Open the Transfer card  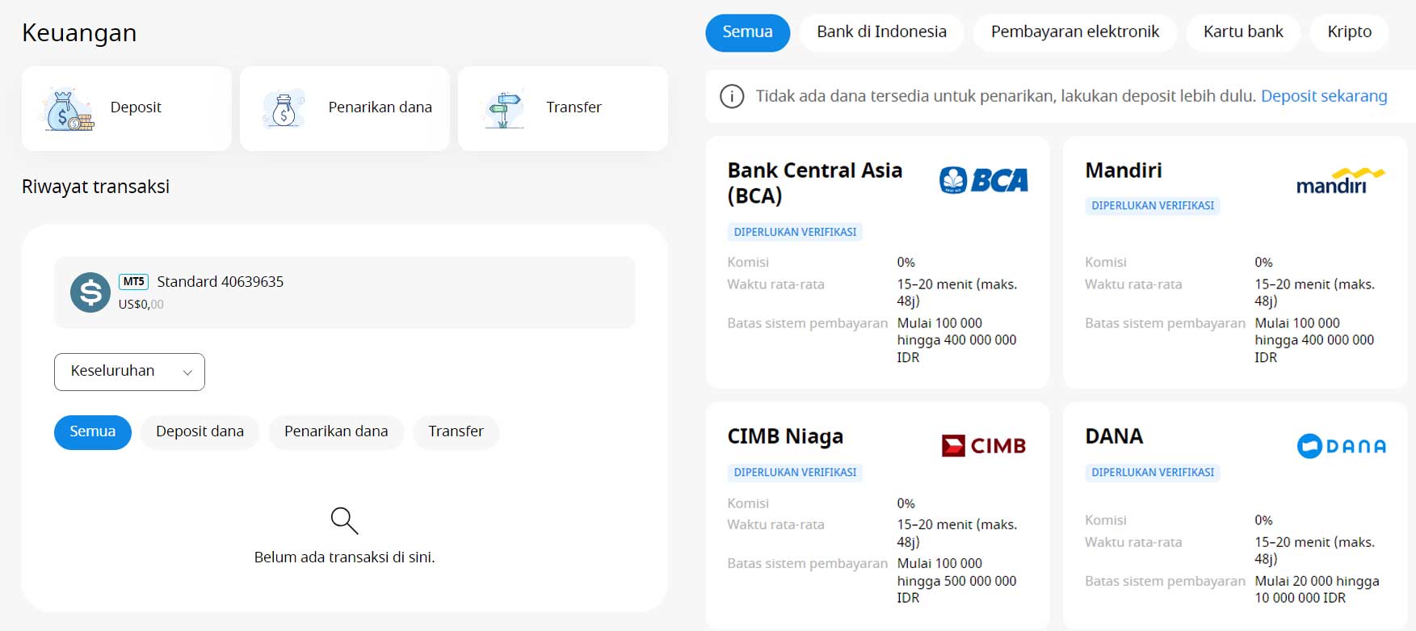click(563, 108)
